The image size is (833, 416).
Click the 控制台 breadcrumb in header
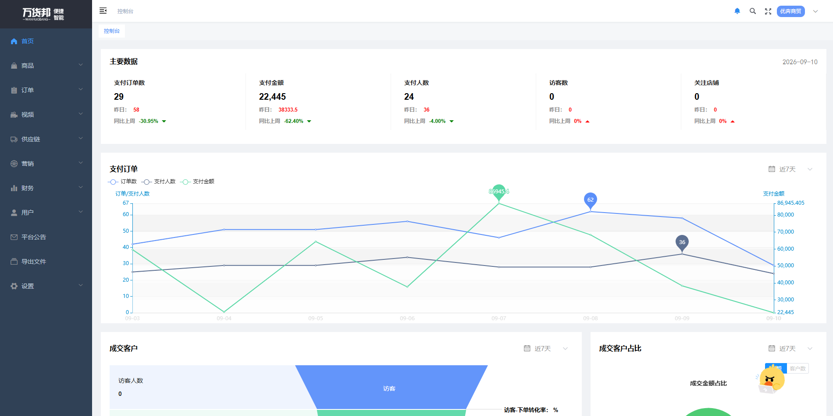point(125,11)
